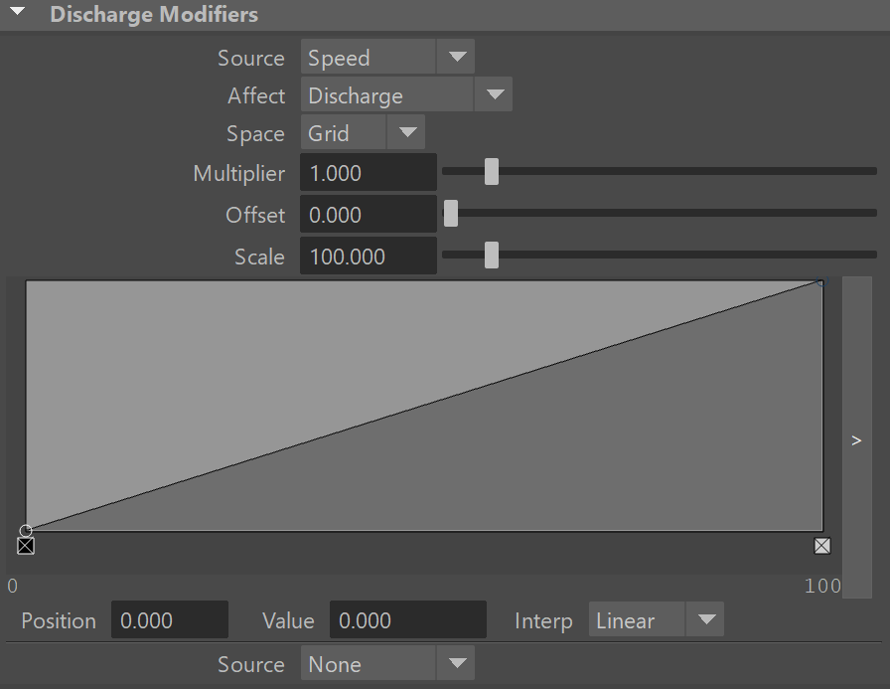Delete the ramp point at position 100

[822, 546]
